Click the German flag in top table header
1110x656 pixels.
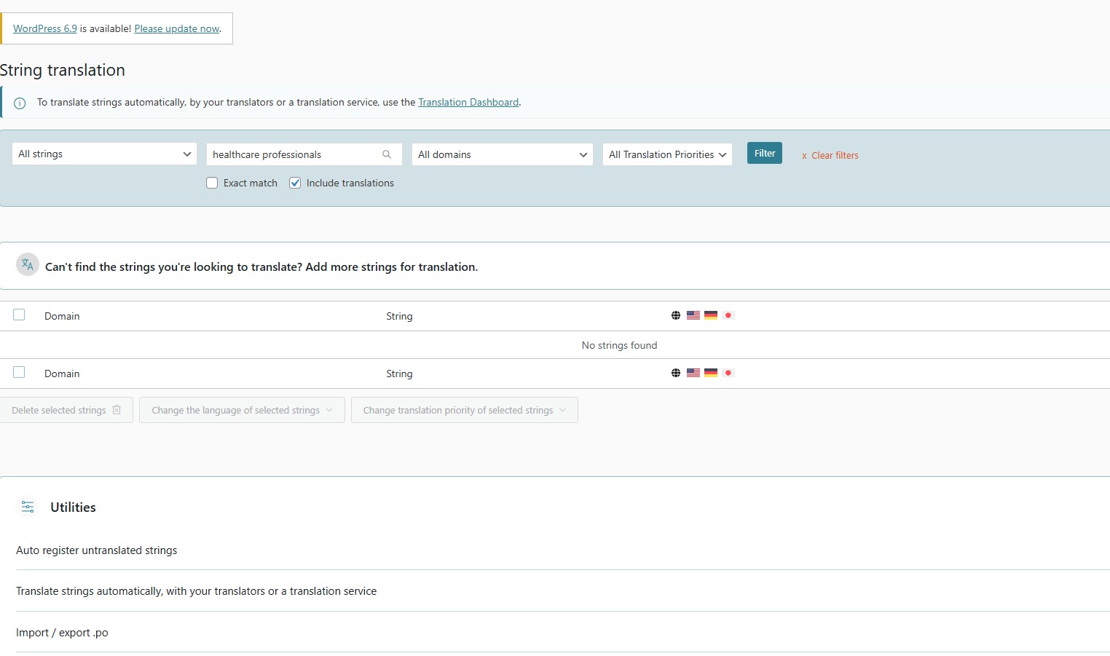711,315
